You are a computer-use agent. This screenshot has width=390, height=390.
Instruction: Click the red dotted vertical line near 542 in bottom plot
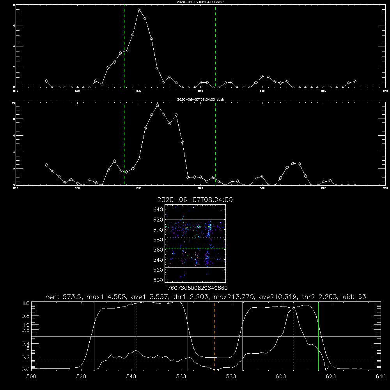pyautogui.click(x=136, y=336)
